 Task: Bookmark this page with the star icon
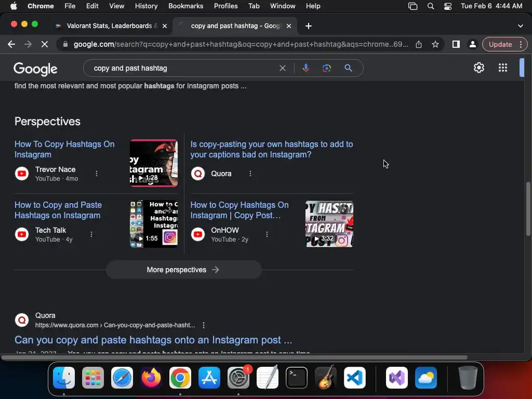[x=435, y=45]
